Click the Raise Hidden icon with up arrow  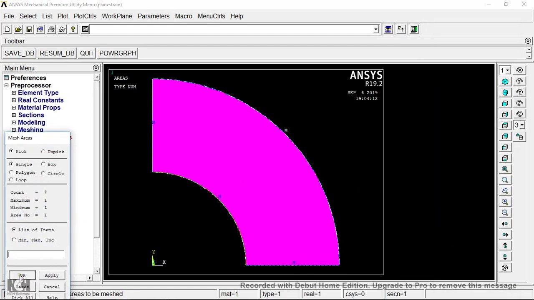pos(401,29)
